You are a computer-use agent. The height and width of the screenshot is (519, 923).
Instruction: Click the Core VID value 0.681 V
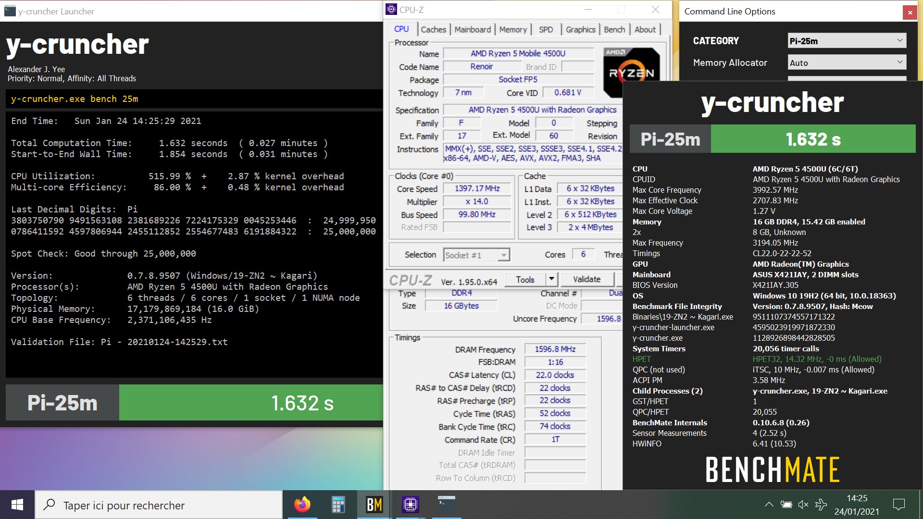tap(568, 93)
